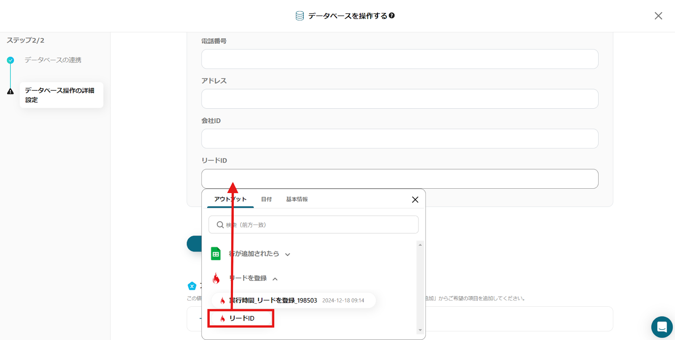Expand the 行が追加されたら section
The image size is (675, 340).
tap(288, 254)
